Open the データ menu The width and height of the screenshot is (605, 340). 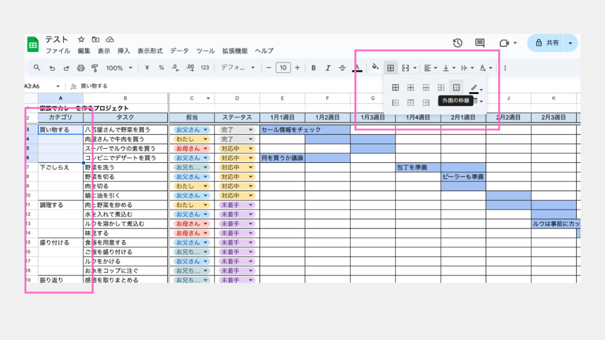coord(179,51)
